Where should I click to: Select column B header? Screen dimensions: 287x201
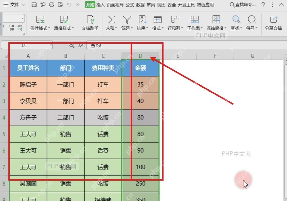point(66,56)
